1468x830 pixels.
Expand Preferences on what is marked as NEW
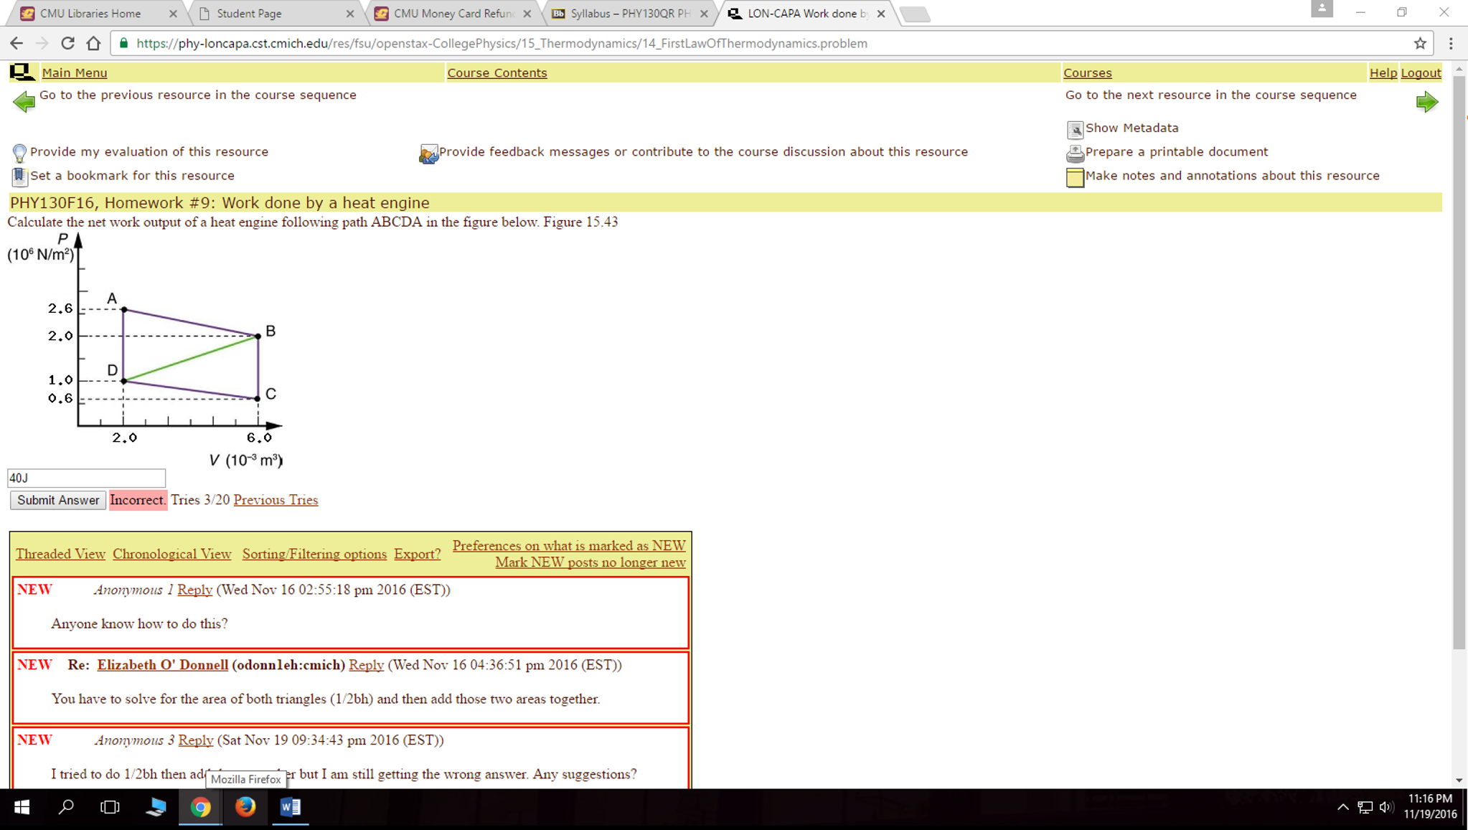click(568, 544)
